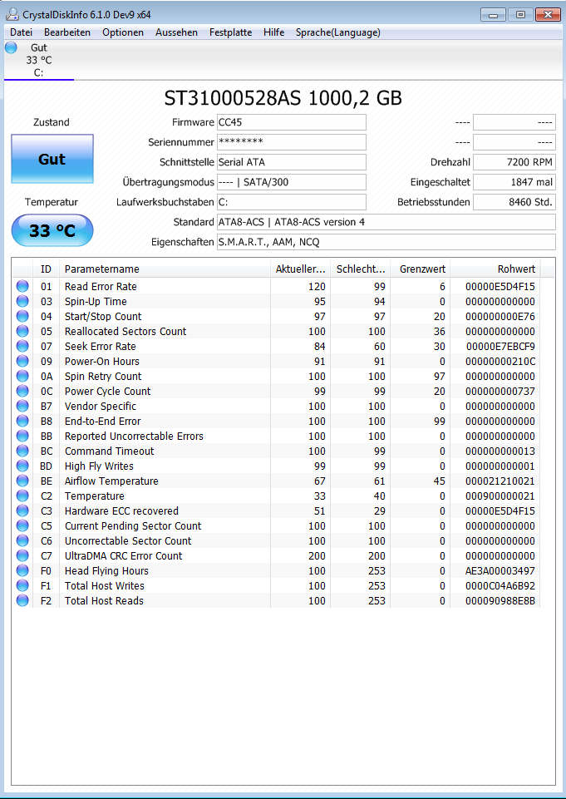Click the Übertragungsmodus field showing SATA/300
This screenshot has height=799, width=566.
click(x=292, y=182)
